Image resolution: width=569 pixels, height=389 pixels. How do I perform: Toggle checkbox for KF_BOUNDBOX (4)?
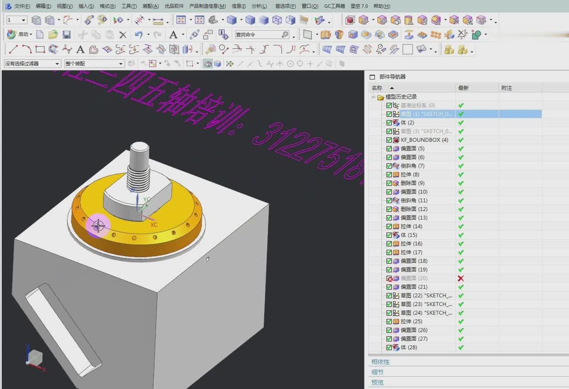(x=389, y=140)
